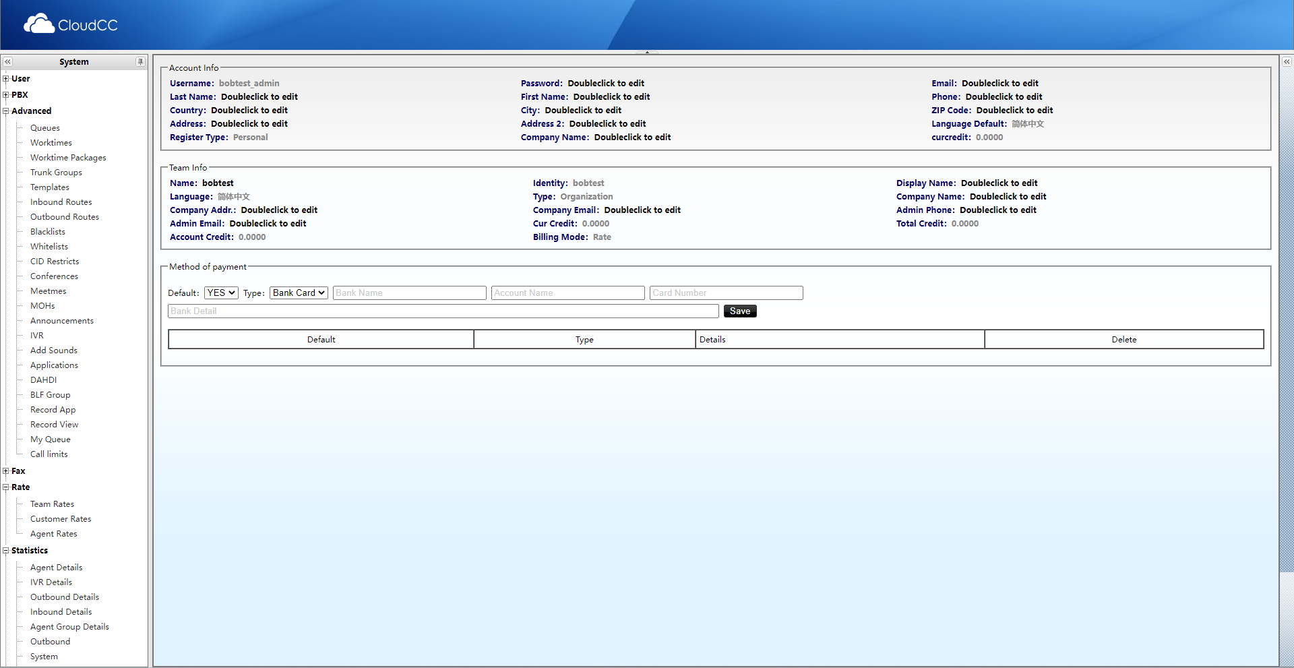The height and width of the screenshot is (668, 1294).
Task: Expand the User tree node
Action: [x=5, y=78]
